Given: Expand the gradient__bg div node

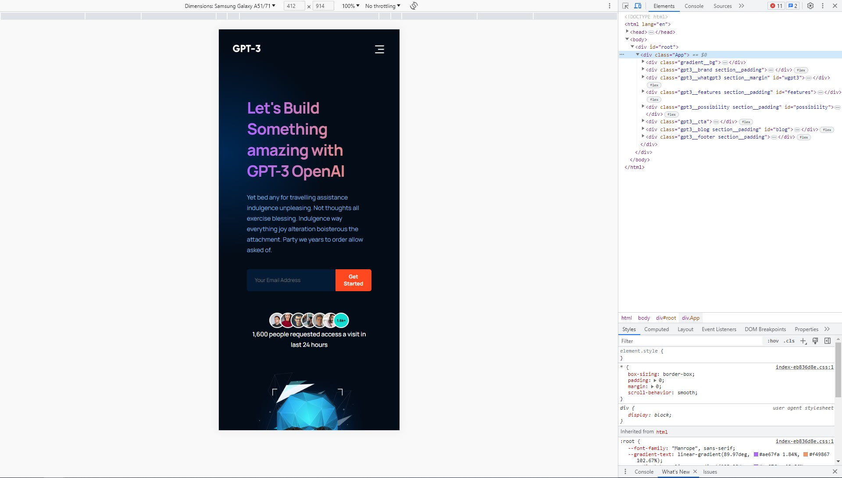Looking at the screenshot, I should tap(643, 62).
